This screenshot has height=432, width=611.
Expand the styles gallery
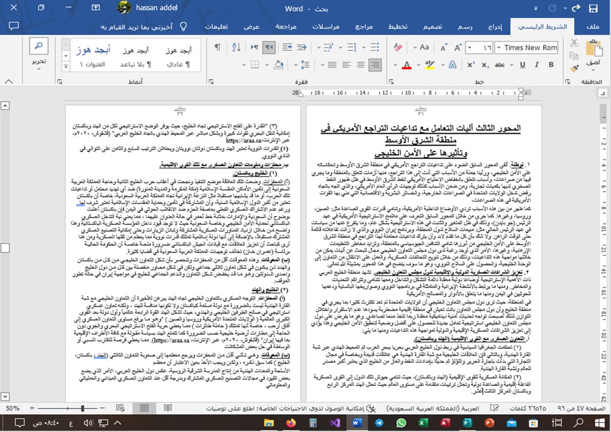point(66,67)
